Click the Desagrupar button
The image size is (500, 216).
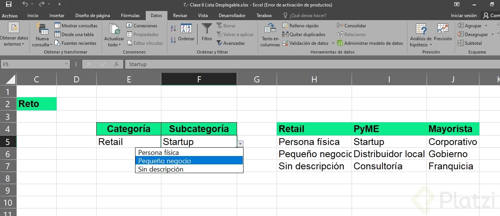[473, 35]
